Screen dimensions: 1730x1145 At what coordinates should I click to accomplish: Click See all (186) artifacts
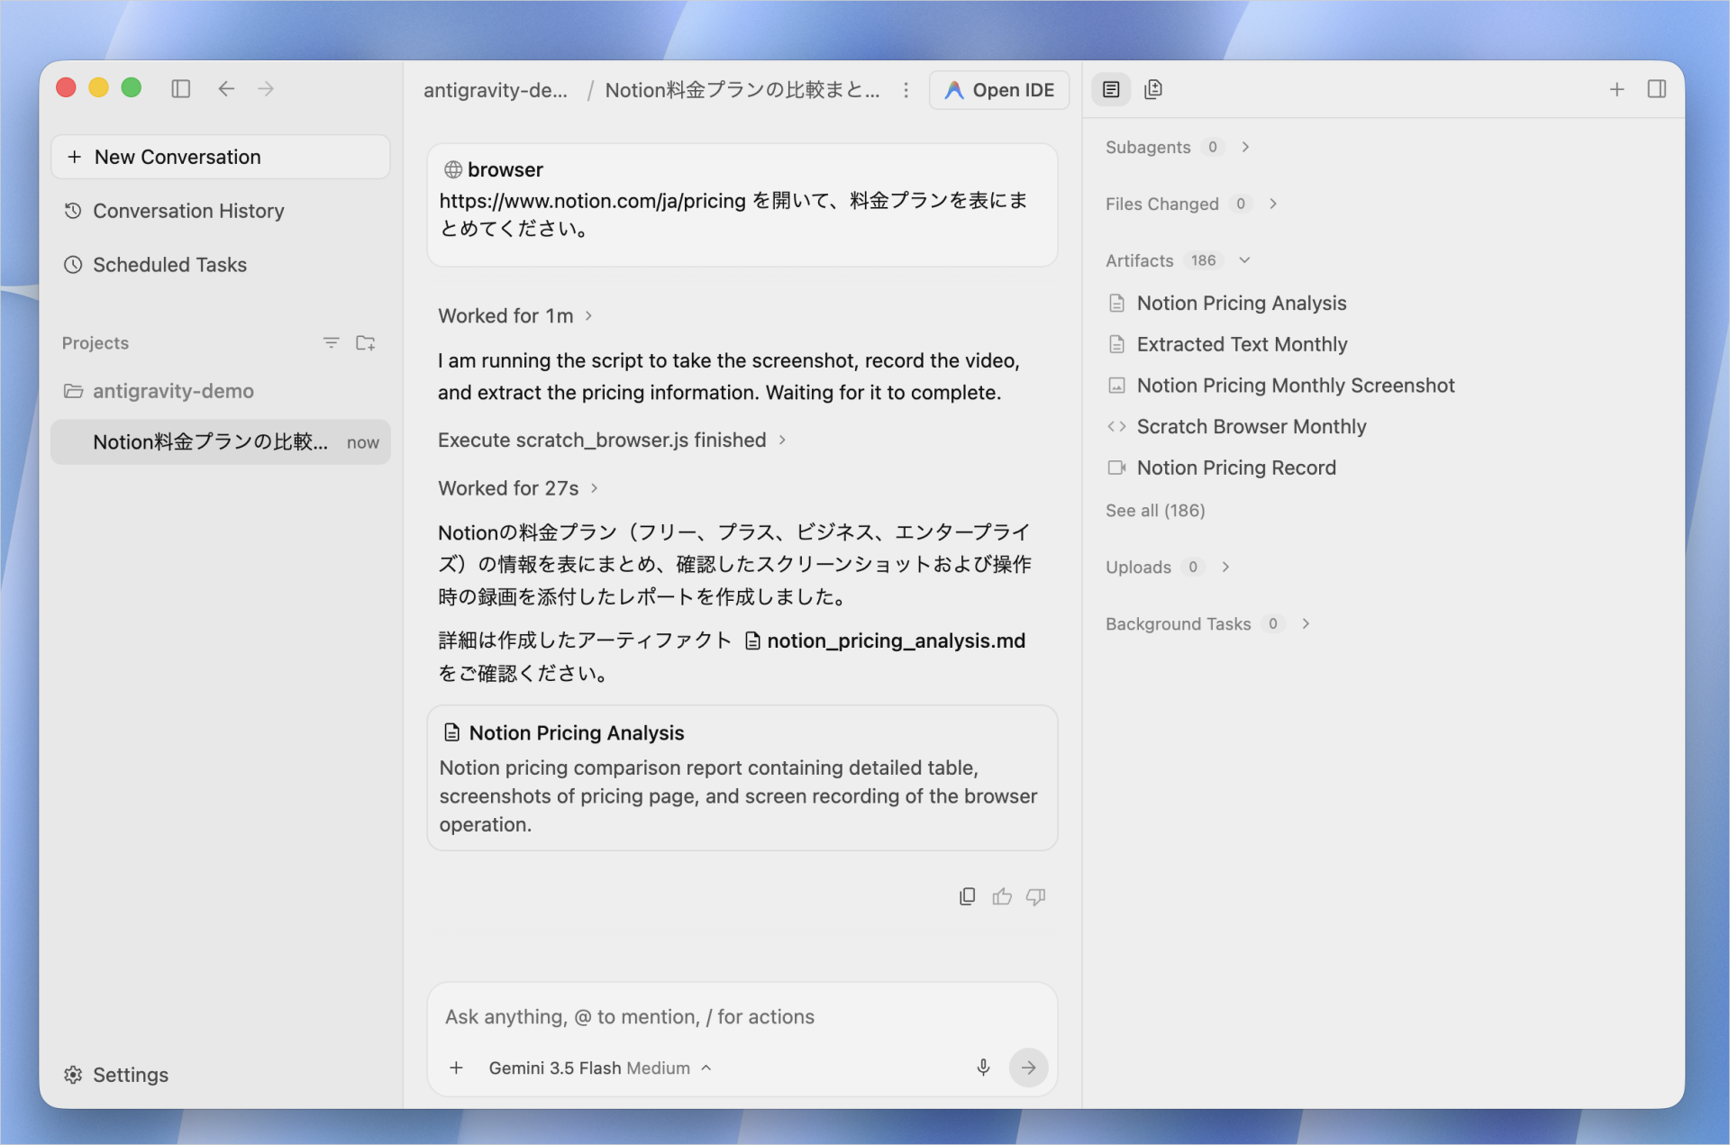[1155, 511]
